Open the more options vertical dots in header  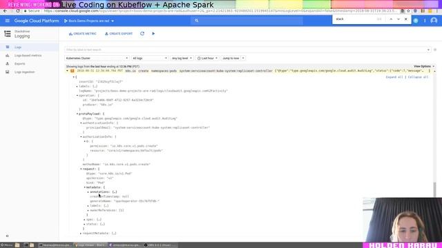click(x=425, y=21)
